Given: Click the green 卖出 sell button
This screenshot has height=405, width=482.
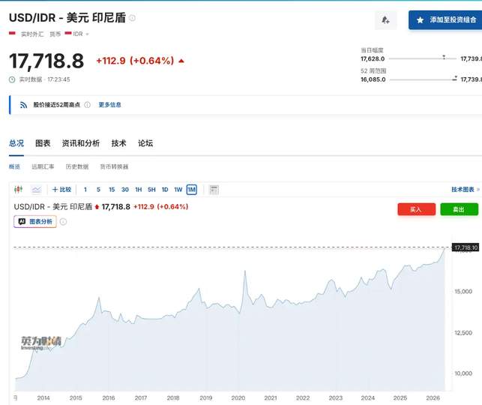Looking at the screenshot, I should pos(459,209).
